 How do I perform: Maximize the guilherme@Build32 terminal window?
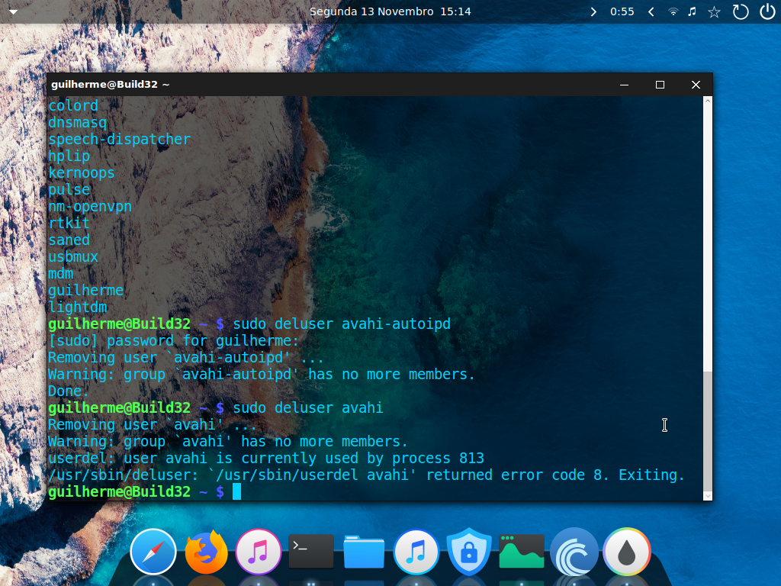tap(660, 85)
